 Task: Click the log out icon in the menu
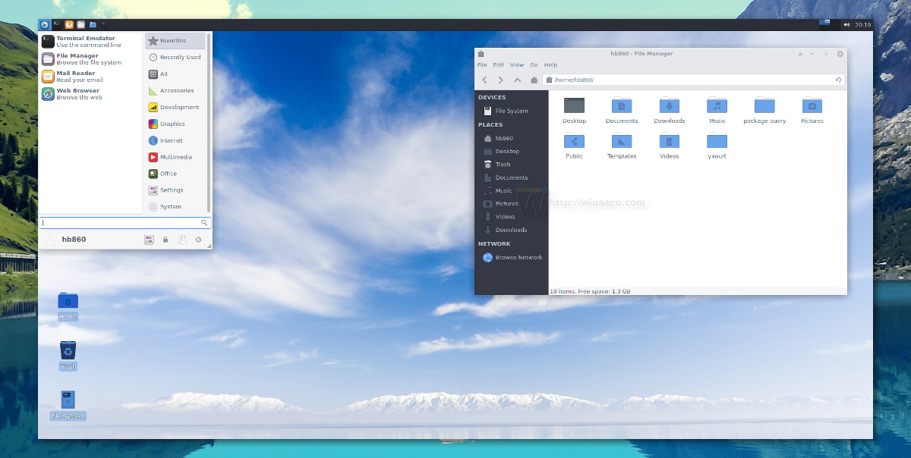tap(199, 239)
